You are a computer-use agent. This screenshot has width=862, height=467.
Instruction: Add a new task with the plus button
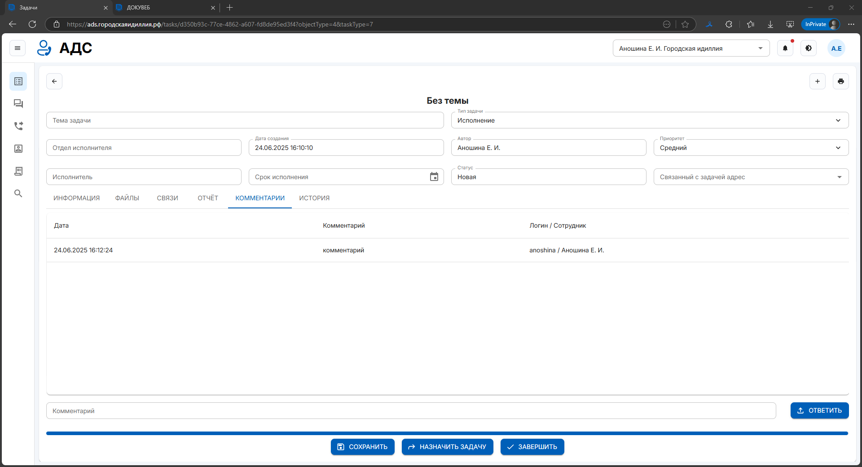tap(818, 81)
